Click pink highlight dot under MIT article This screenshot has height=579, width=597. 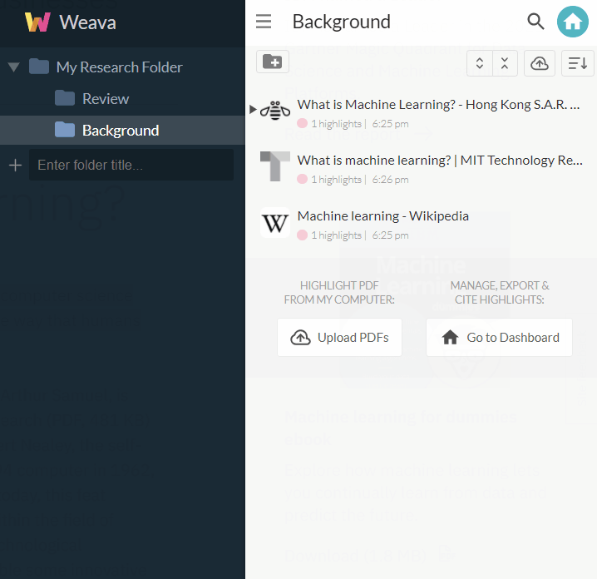[303, 179]
